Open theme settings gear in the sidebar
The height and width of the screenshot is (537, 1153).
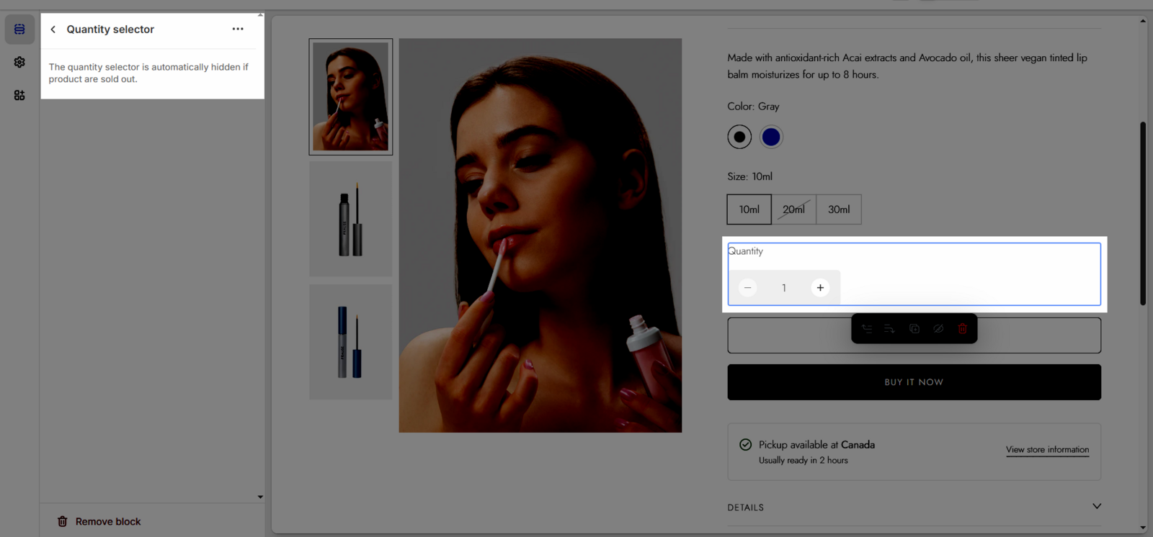[x=19, y=63]
